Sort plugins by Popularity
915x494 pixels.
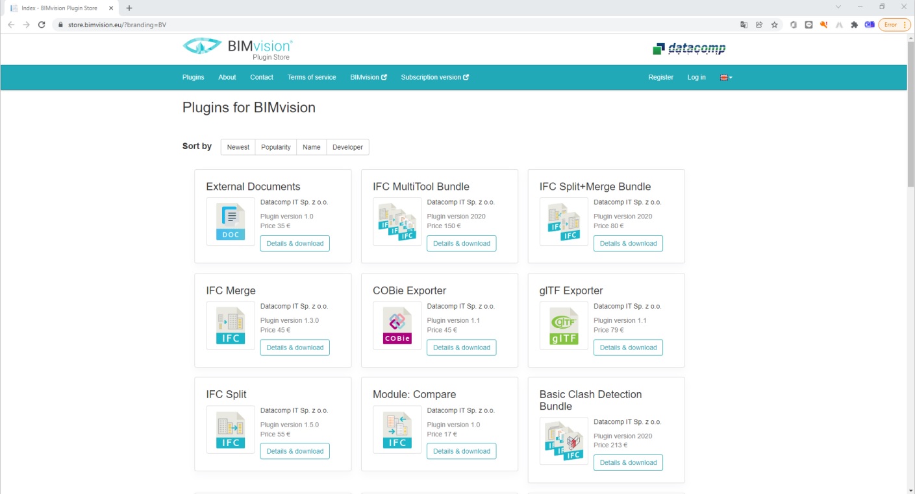(276, 147)
